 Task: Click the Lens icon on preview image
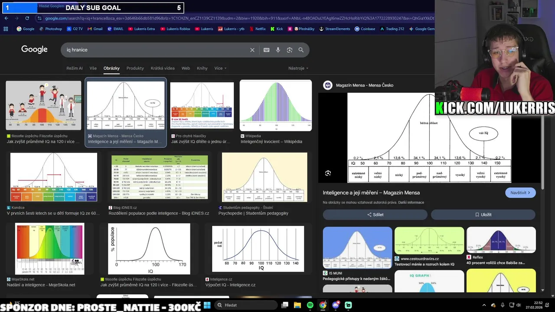[x=328, y=173]
